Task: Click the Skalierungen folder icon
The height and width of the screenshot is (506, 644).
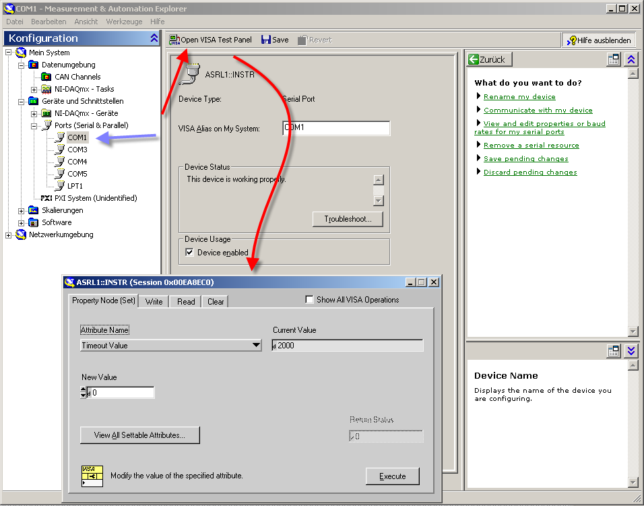Action: pyautogui.click(x=33, y=210)
